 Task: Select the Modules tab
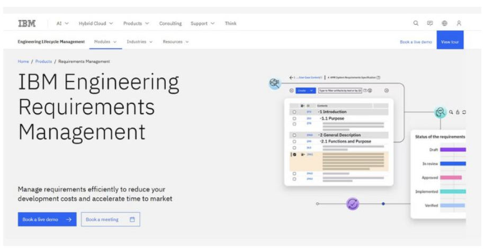(105, 42)
